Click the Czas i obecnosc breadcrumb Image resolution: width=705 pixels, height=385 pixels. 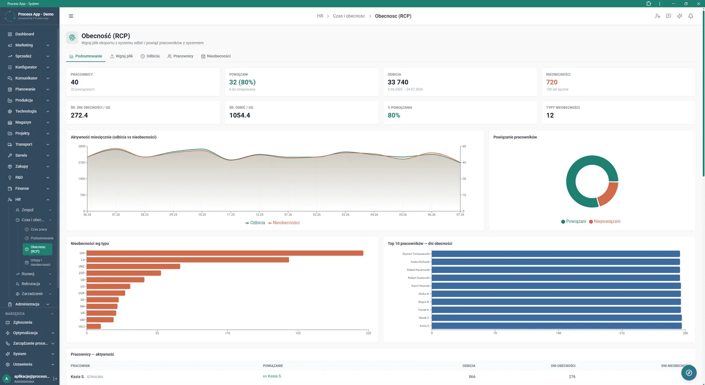coord(349,16)
